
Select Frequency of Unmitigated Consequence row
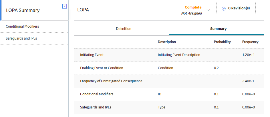pyautogui.click(x=169, y=81)
